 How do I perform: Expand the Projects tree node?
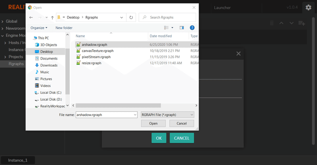[5, 57]
